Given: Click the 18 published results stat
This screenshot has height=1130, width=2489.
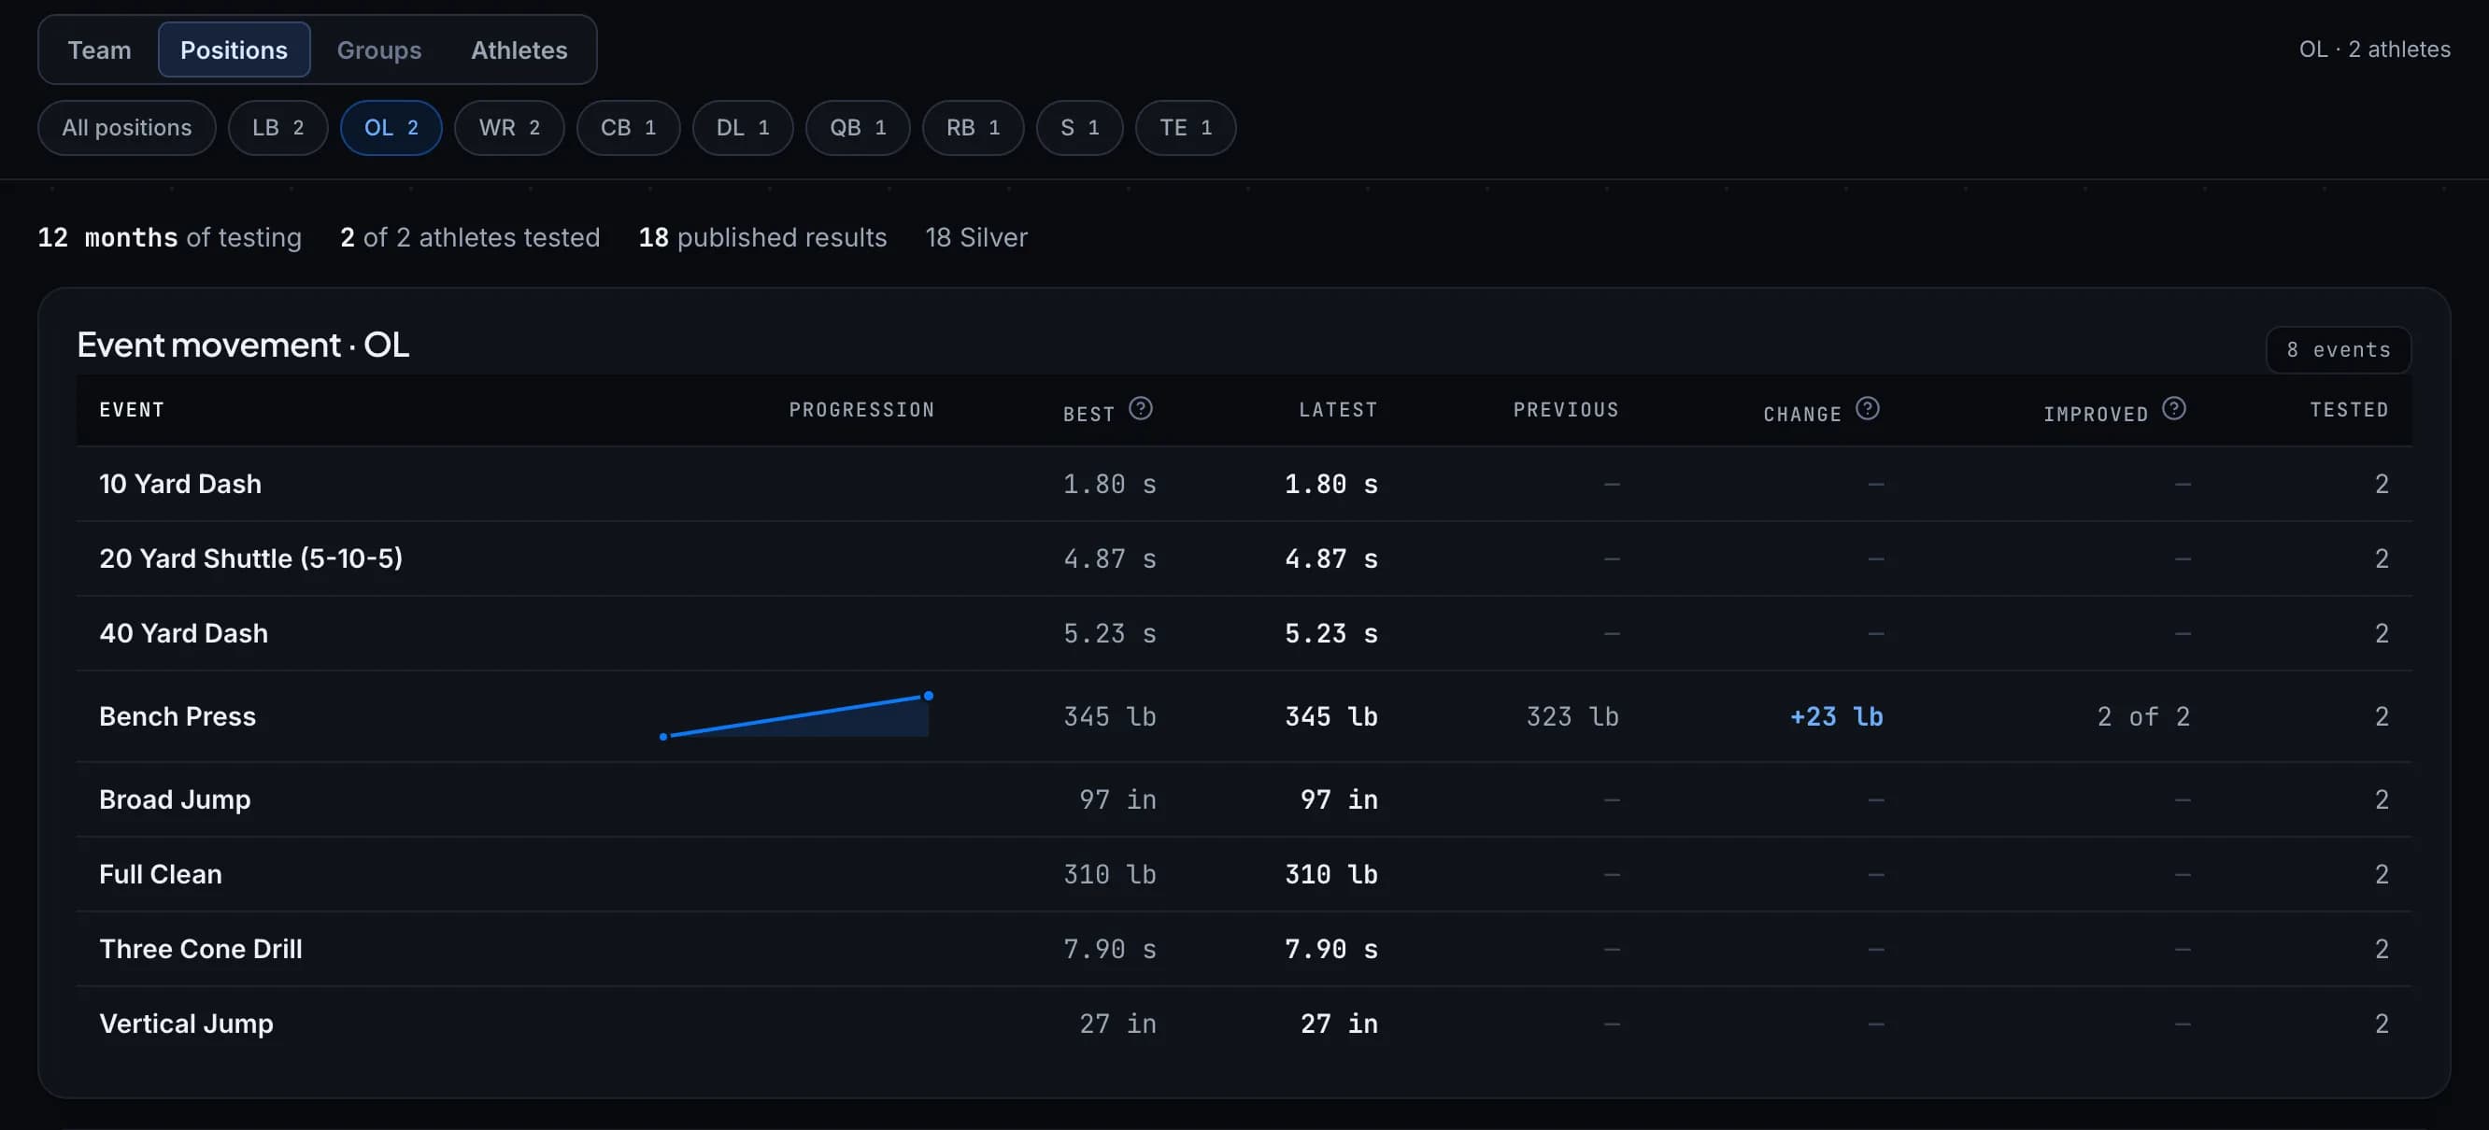Looking at the screenshot, I should coord(762,237).
